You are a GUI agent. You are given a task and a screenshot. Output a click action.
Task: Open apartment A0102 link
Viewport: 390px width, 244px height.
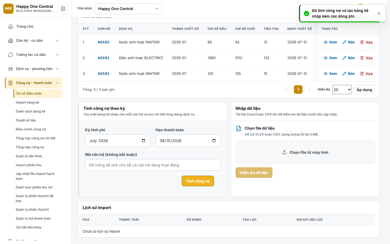coord(103,42)
